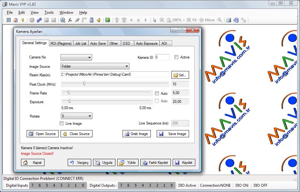
Task: Open the Auto Save tab
Action: tap(98, 43)
